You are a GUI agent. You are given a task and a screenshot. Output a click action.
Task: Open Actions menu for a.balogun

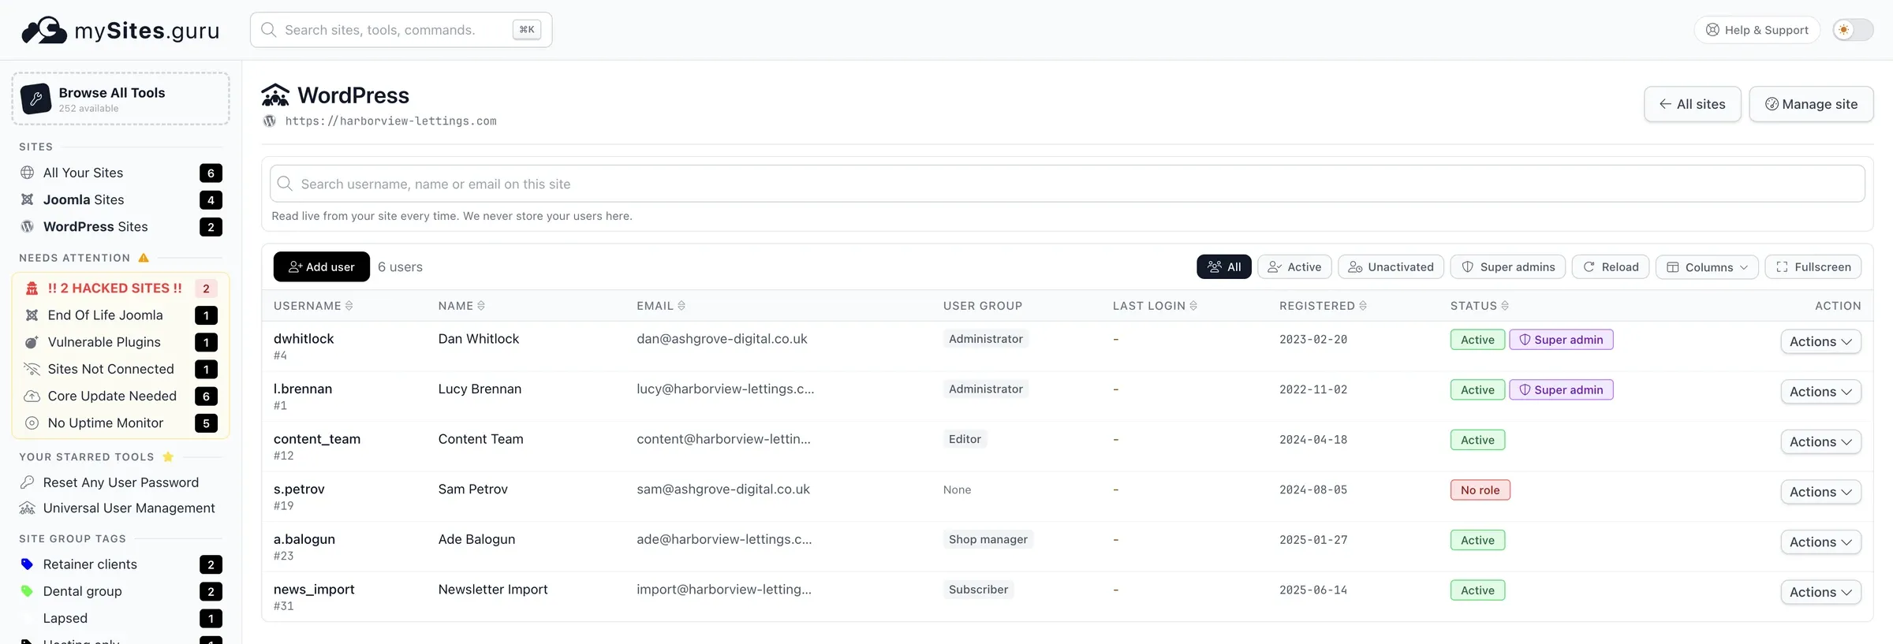pyautogui.click(x=1820, y=542)
